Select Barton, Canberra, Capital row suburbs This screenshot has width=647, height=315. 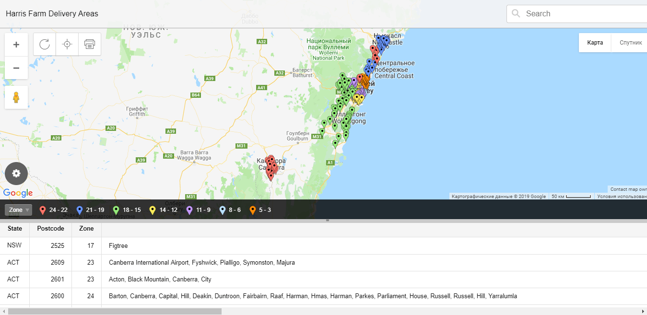click(x=313, y=296)
